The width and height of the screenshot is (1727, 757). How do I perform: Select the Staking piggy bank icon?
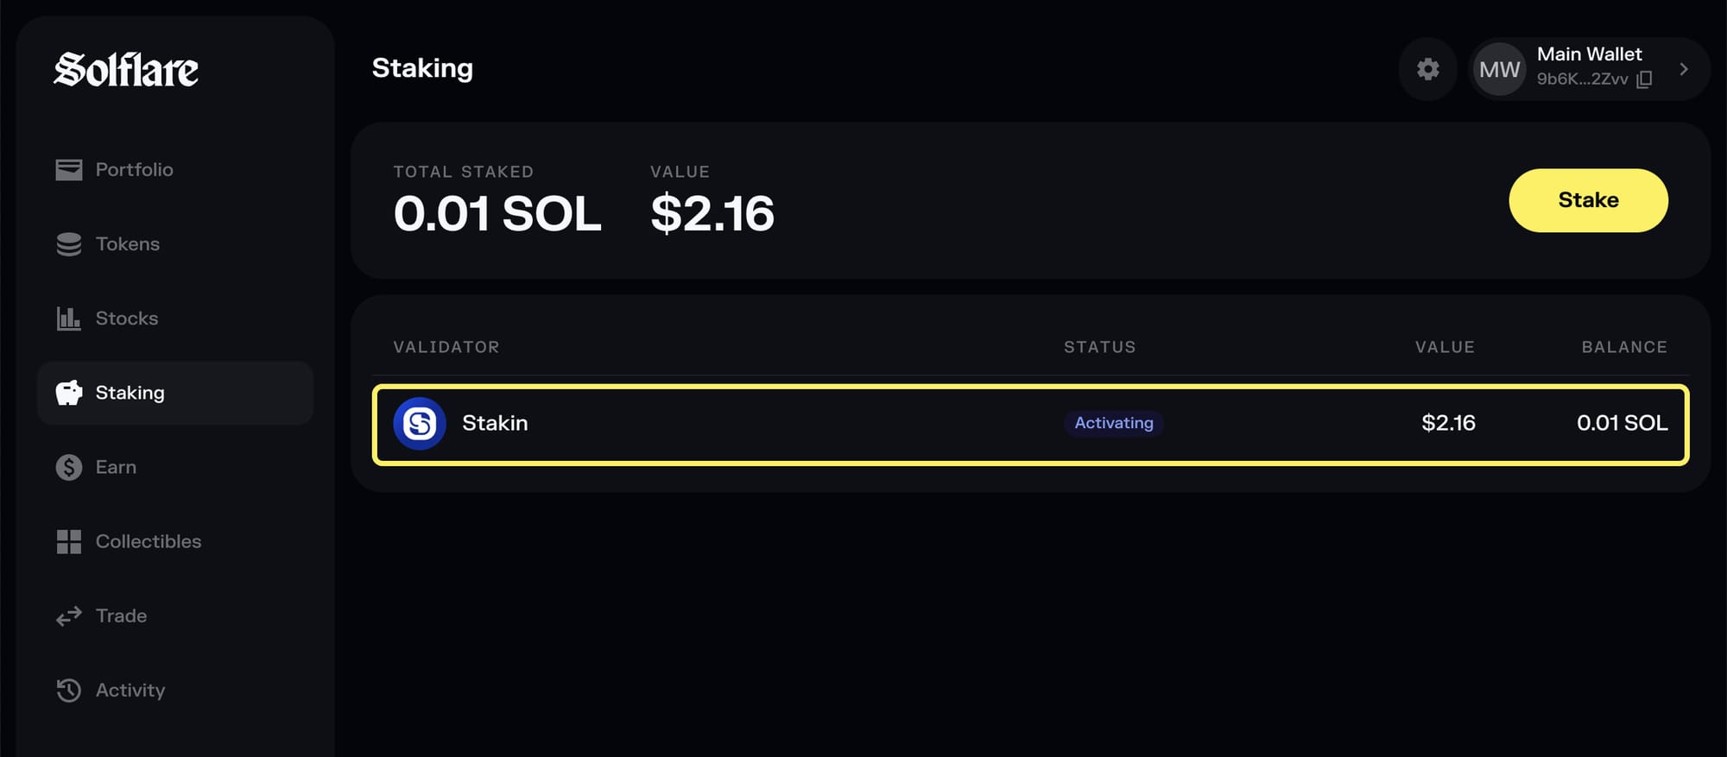[69, 393]
